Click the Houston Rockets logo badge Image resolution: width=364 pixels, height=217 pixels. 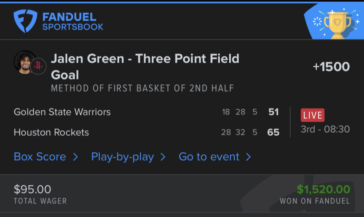[x=38, y=66]
